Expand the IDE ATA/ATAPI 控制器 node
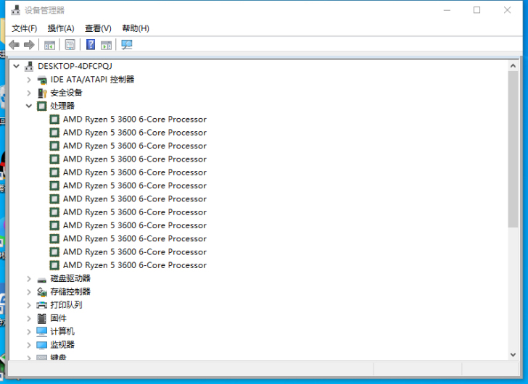The width and height of the screenshot is (528, 384). [x=29, y=80]
